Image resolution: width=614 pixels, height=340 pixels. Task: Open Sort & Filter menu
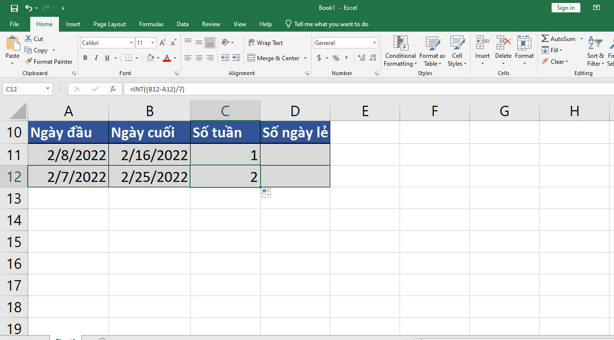595,51
